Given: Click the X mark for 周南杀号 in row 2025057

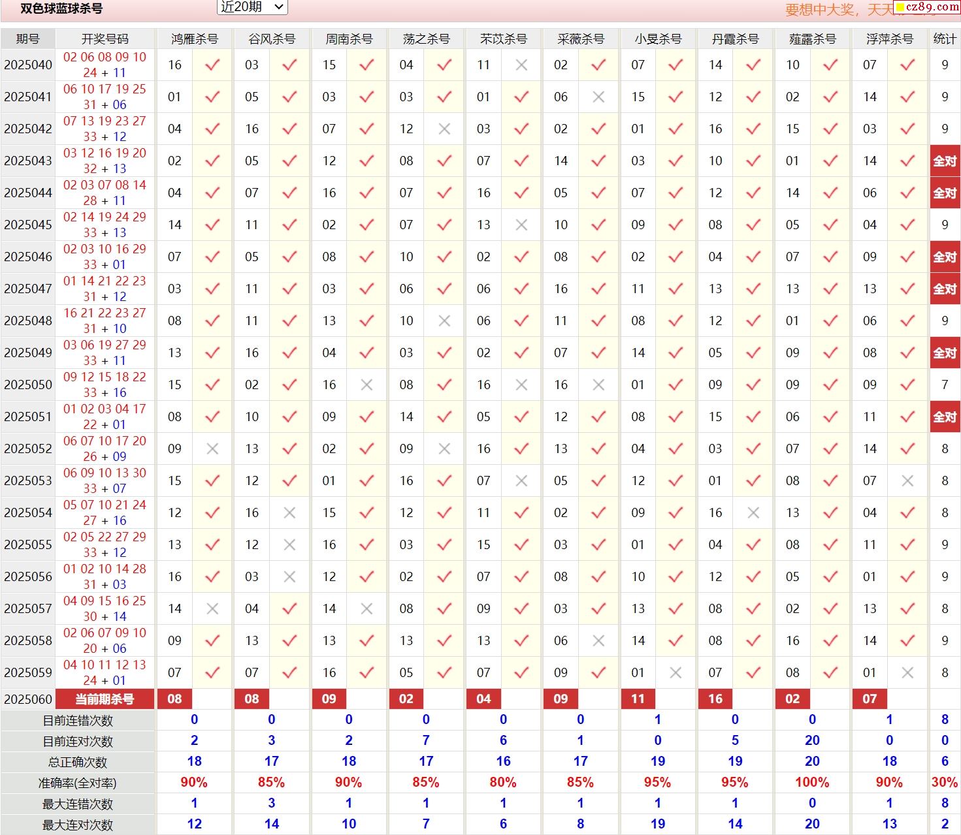Looking at the screenshot, I should 367,608.
